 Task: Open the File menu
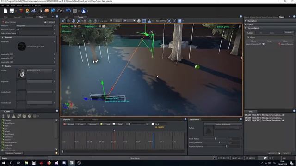coord(2,6)
